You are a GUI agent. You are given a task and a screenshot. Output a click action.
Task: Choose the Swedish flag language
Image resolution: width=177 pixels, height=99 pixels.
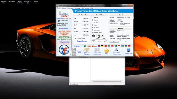tap(123, 46)
